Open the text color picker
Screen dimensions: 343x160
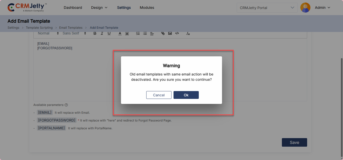[120, 33]
